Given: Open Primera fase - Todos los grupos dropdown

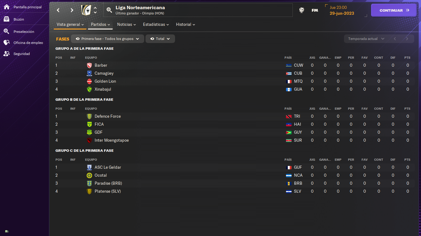Looking at the screenshot, I should [x=108, y=39].
